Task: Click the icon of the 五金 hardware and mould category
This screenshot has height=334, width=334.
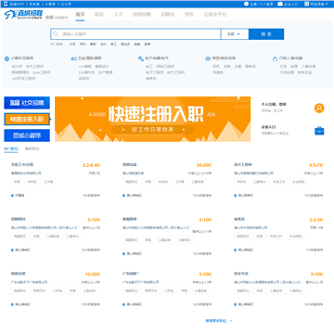Action: 74,58
